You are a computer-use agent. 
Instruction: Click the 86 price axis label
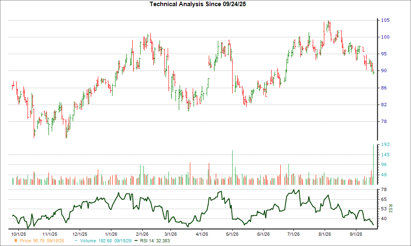384,88
